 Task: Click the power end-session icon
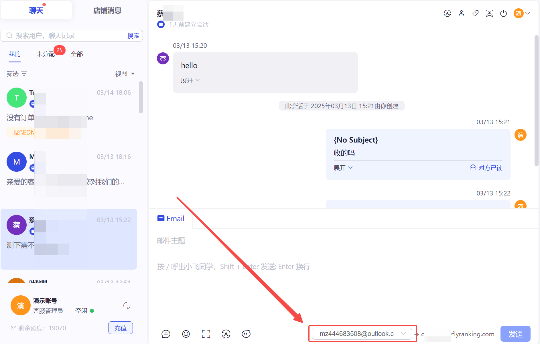[x=503, y=13]
